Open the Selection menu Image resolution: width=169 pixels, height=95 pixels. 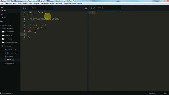(8, 3)
